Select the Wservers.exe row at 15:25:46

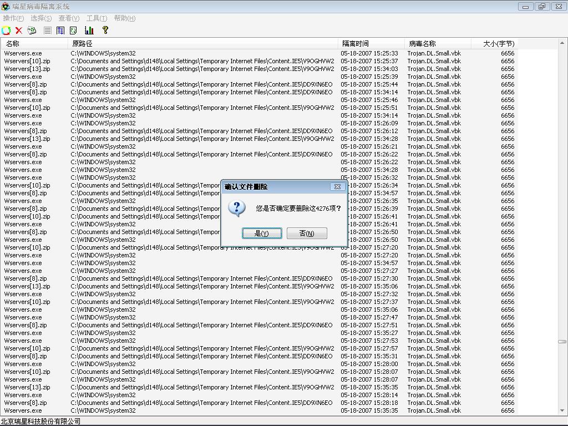coord(259,100)
